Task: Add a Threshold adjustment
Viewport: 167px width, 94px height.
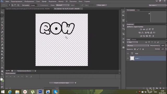Action: click(147, 36)
